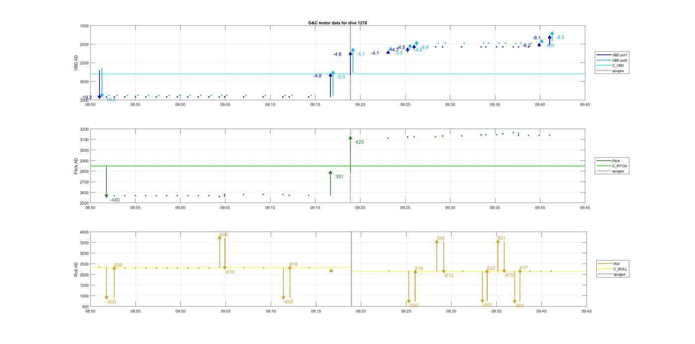The image size is (695, 344).
Task: Click the green pitch arrowhead beside '381'
Action: click(x=331, y=172)
